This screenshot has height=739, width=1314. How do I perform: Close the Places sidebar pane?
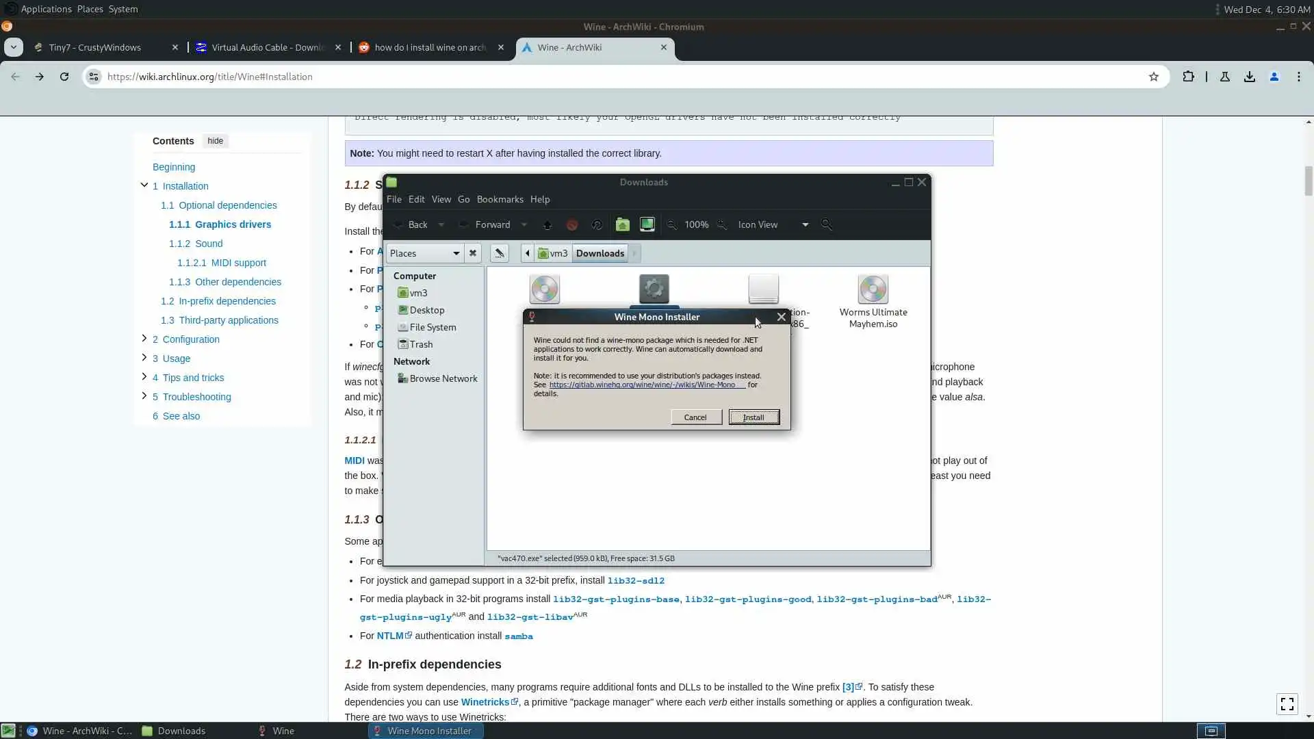(x=473, y=253)
